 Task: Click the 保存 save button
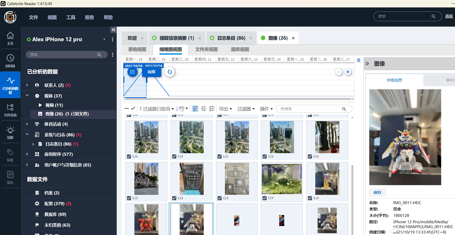click(377, 193)
